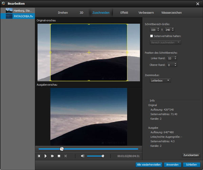
Task: Click the Linker Rand stepper arrows
Action: coord(175,58)
